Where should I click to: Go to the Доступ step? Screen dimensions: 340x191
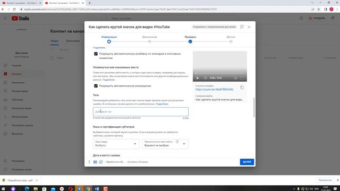tap(231, 39)
